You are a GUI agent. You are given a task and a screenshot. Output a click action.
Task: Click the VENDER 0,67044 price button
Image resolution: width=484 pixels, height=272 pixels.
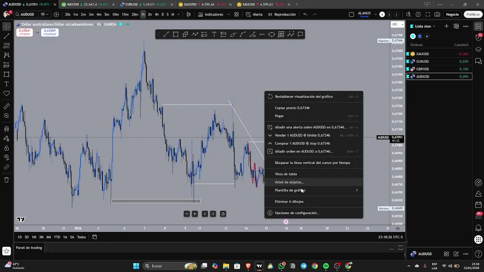pyautogui.click(x=25, y=32)
